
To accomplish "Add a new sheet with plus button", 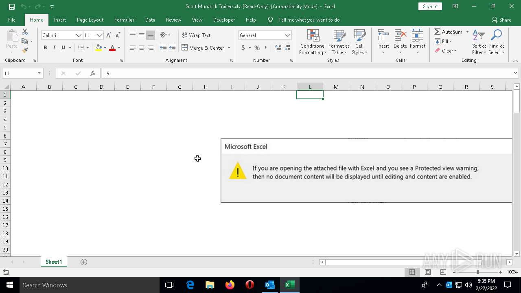I will coord(84,262).
